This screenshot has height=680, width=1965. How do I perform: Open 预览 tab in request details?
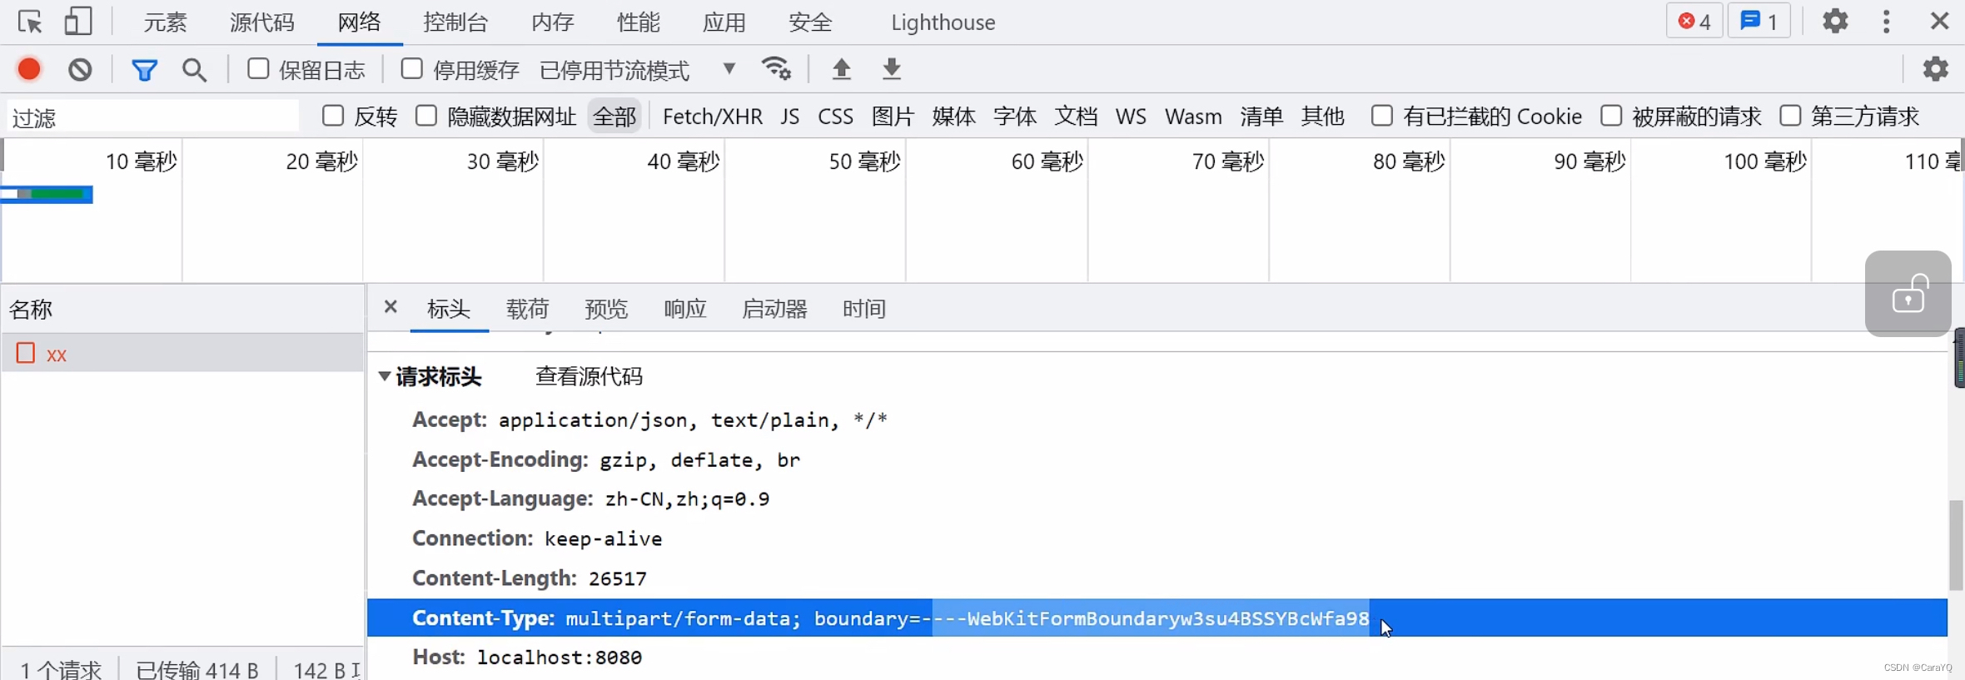click(606, 309)
